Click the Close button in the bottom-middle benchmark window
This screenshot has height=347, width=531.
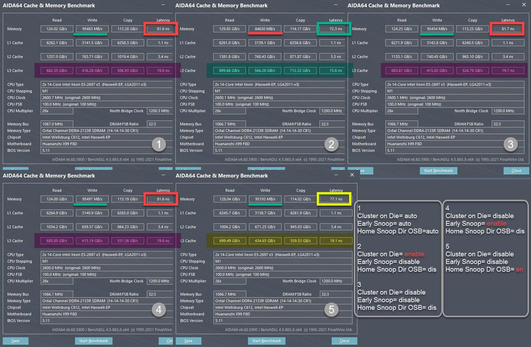pos(344,341)
